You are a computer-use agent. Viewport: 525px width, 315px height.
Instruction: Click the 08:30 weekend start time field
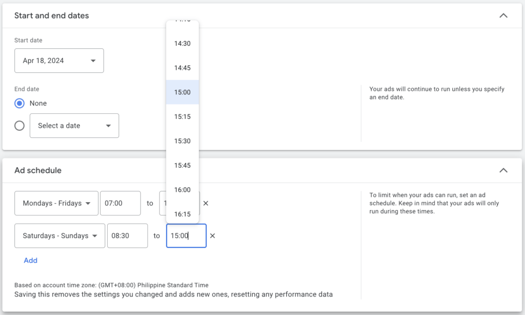pos(127,235)
